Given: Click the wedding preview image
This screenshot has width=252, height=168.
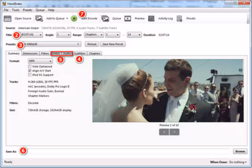Looking at the screenshot, I should 168,91.
